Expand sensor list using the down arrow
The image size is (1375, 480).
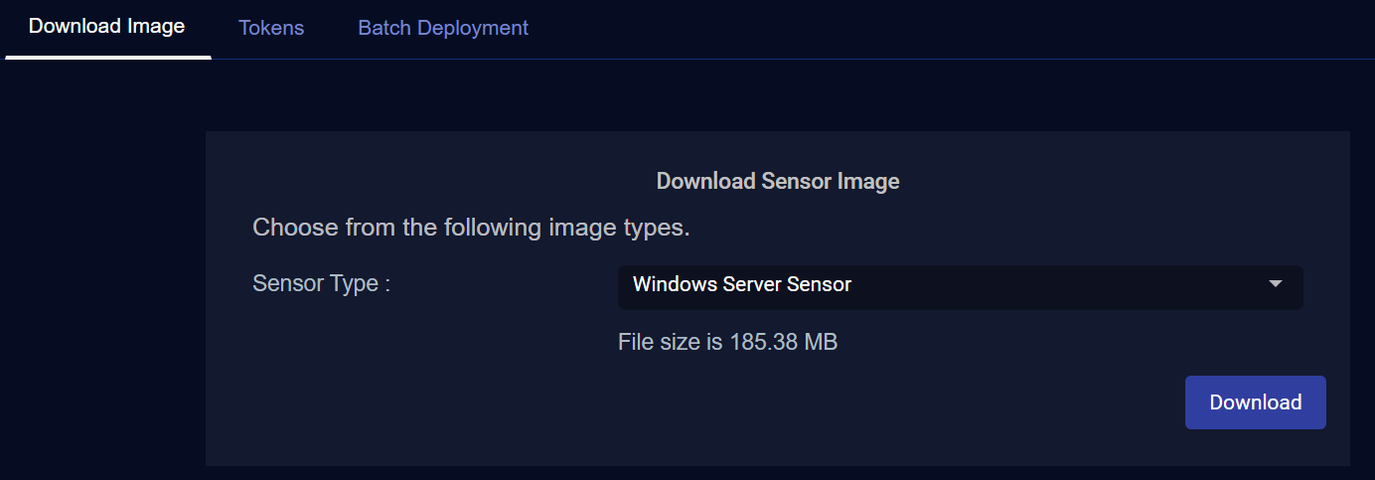pyautogui.click(x=1276, y=284)
